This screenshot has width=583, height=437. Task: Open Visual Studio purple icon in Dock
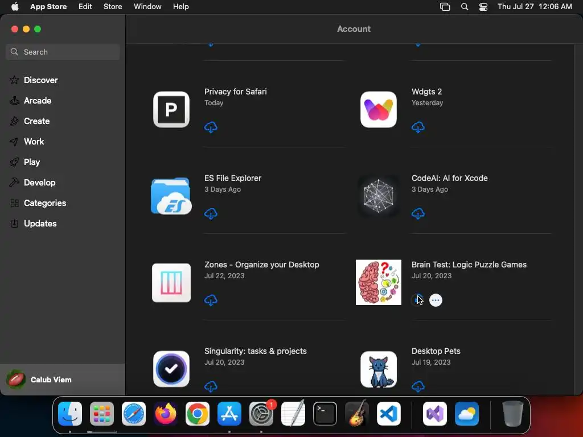[435, 413]
